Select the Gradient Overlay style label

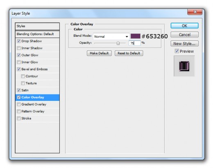(x=34, y=104)
